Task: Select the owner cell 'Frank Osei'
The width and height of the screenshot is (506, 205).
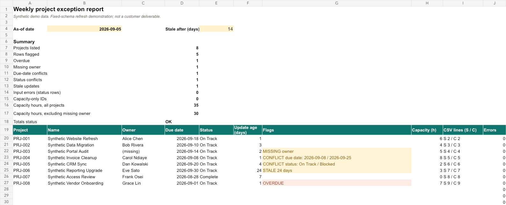Action: 143,177
